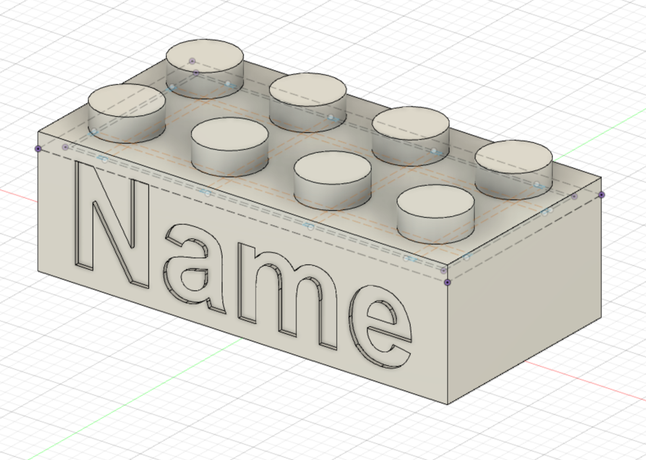Pick the purple sketch point at the brick's rightmost top corner

click(602, 195)
